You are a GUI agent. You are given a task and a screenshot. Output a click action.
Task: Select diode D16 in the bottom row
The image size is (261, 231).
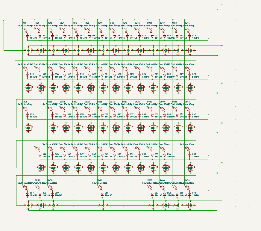coord(102,194)
